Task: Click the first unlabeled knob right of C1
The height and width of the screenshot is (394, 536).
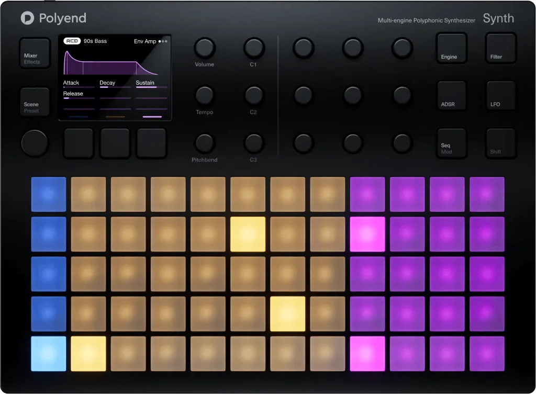Action: click(303, 48)
